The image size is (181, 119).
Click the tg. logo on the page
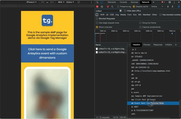click(47, 20)
